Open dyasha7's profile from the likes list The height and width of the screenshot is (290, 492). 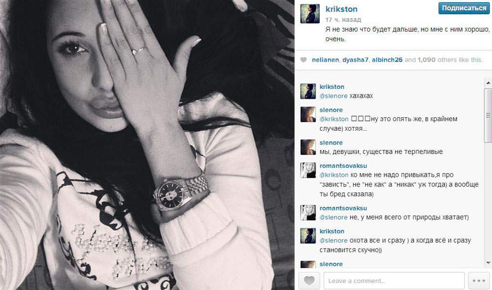click(355, 60)
